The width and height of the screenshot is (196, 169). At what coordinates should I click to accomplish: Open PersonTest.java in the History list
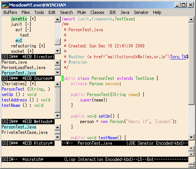[19, 127]
